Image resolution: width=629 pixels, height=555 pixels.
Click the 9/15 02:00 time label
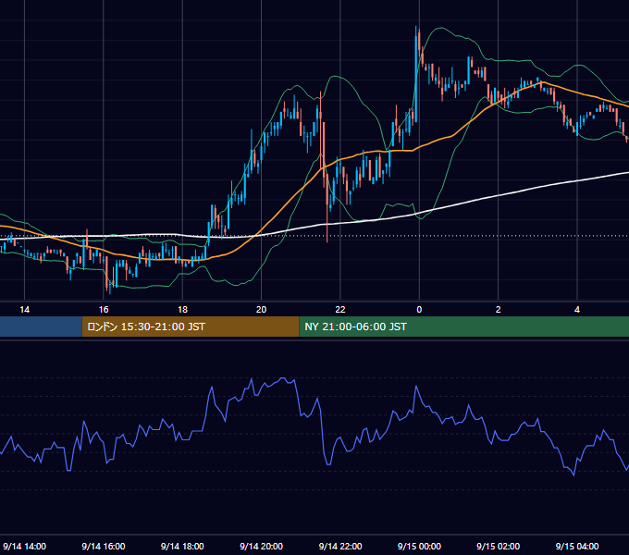[x=499, y=546]
